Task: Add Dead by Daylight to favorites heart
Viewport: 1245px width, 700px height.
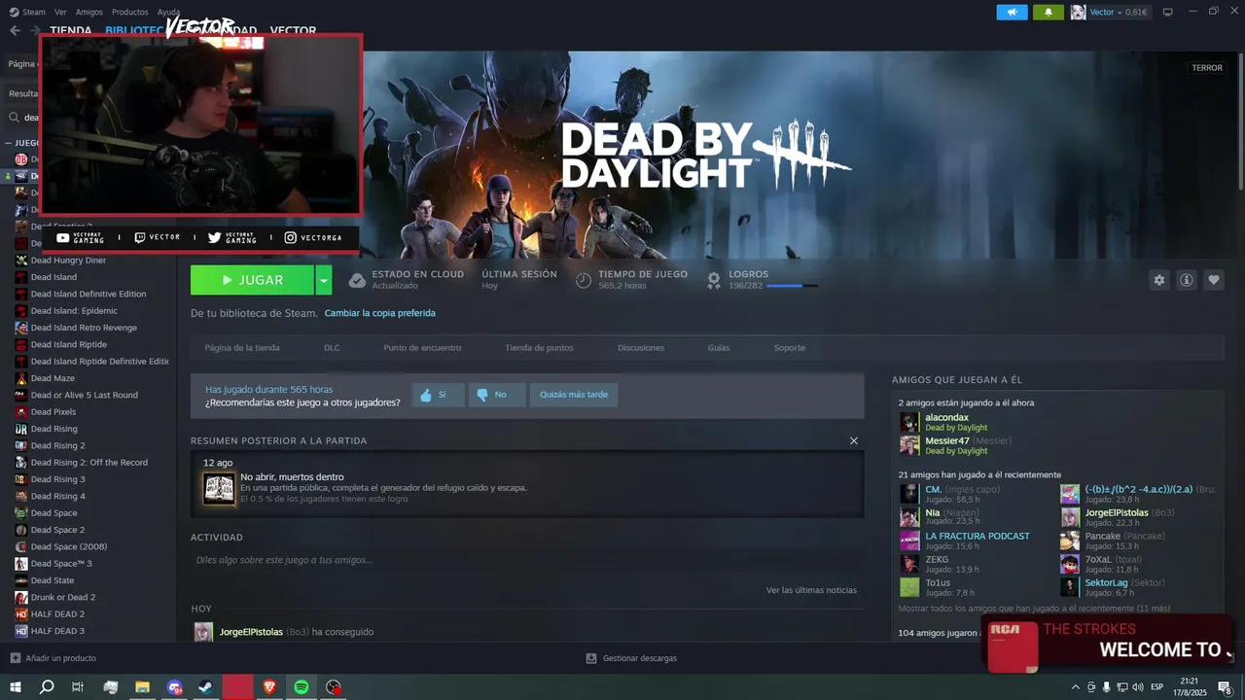Action: 1214,280
